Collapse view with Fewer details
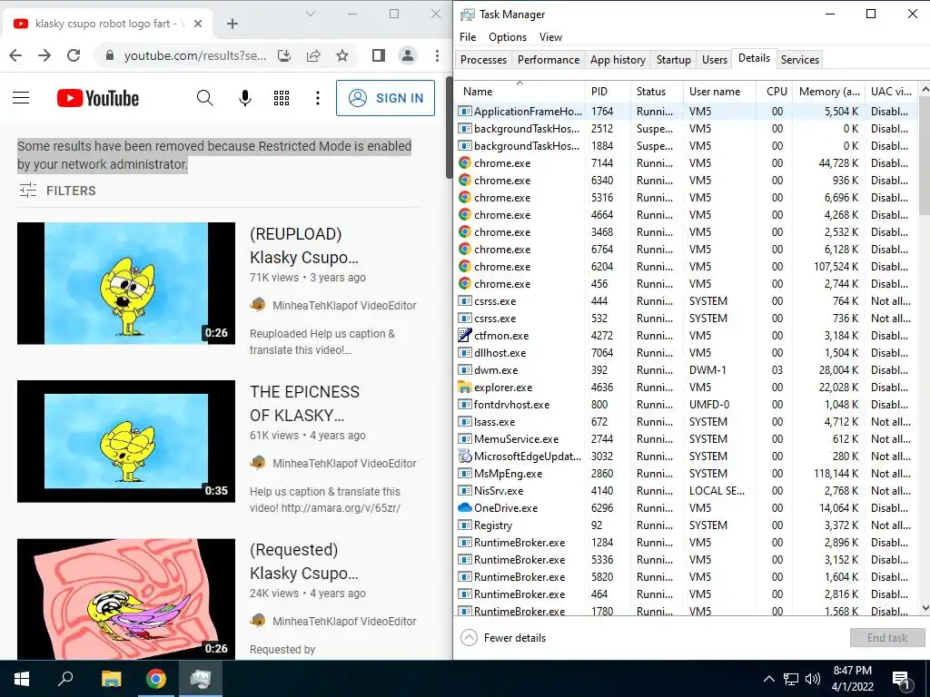Image resolution: width=930 pixels, height=697 pixels. pyautogui.click(x=503, y=638)
